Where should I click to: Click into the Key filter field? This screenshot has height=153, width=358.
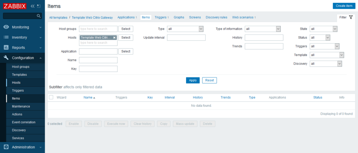(x=98, y=69)
